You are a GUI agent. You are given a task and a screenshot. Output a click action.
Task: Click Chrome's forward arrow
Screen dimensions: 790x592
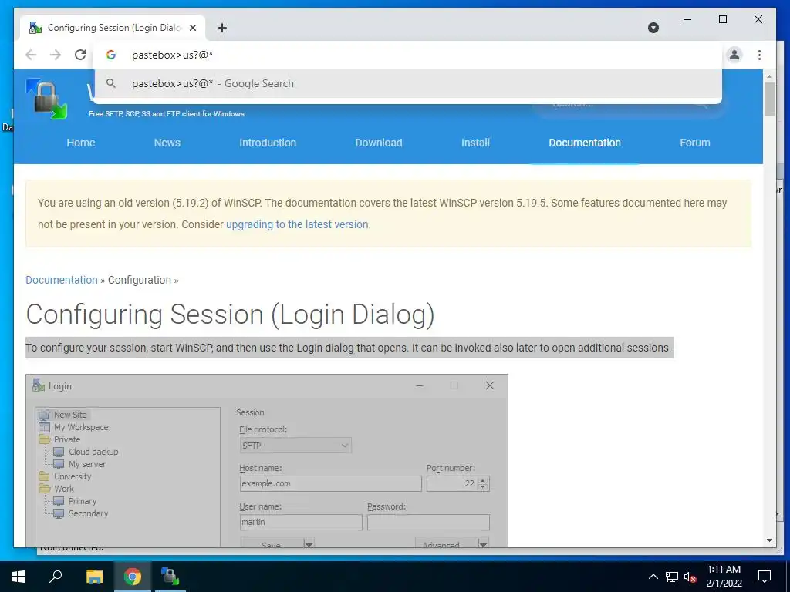56,55
